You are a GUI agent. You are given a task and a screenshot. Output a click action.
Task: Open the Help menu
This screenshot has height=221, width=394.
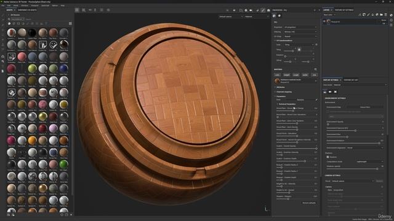63,6
